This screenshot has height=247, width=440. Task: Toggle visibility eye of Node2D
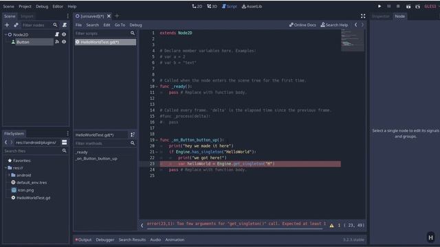[x=64, y=34]
